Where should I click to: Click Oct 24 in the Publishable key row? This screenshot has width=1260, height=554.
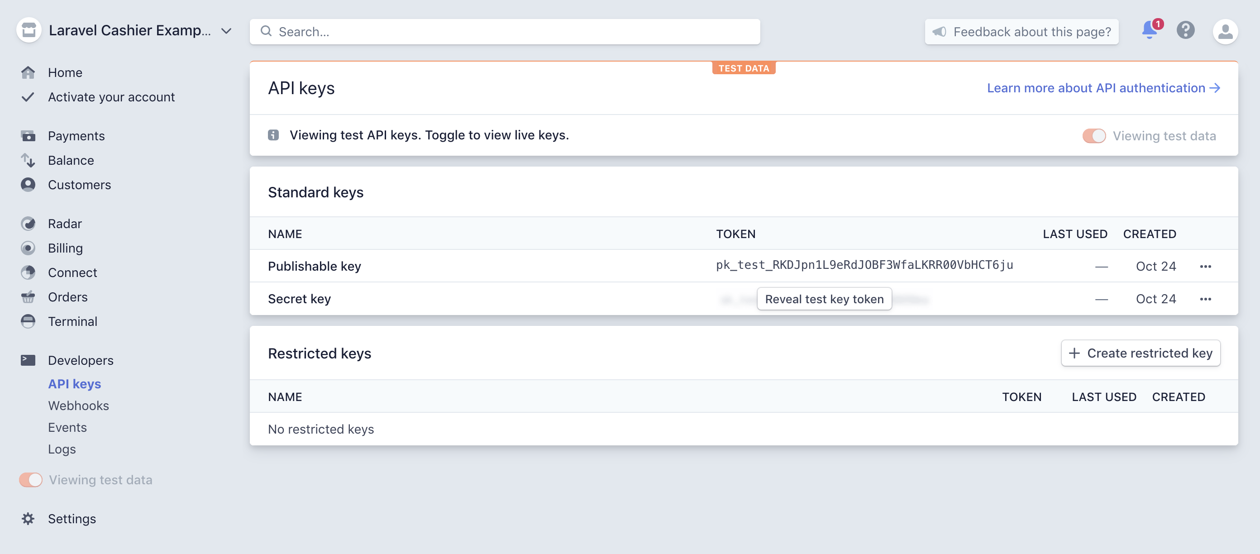click(1155, 266)
